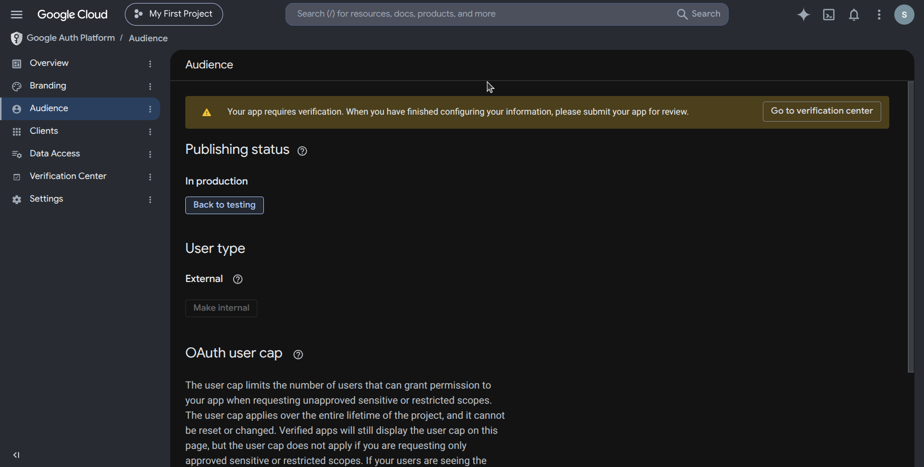Open Settings in the sidebar
This screenshot has width=924, height=467.
[80, 199]
